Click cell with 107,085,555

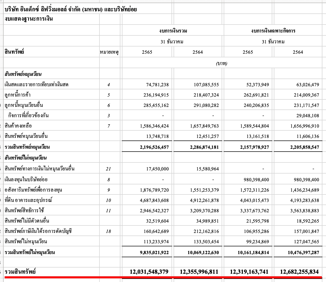[206, 85]
